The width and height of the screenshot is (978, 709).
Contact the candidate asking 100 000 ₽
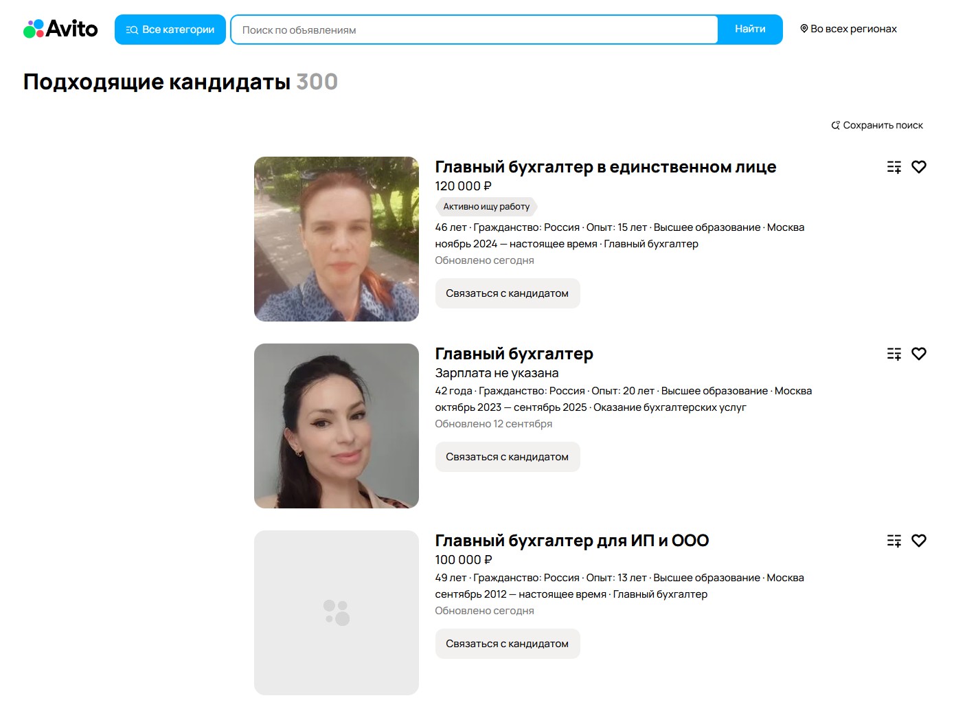point(507,644)
